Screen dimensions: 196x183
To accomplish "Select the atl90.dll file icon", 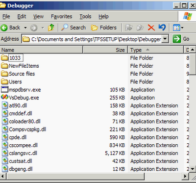I will 5,105.
